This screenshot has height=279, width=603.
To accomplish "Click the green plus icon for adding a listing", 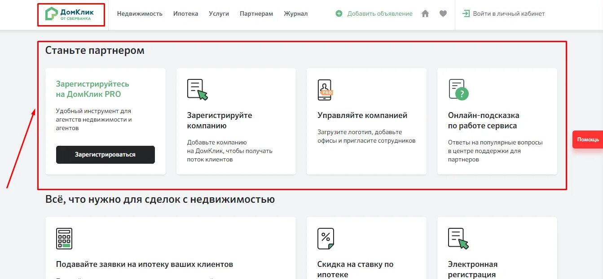I will click(x=339, y=14).
